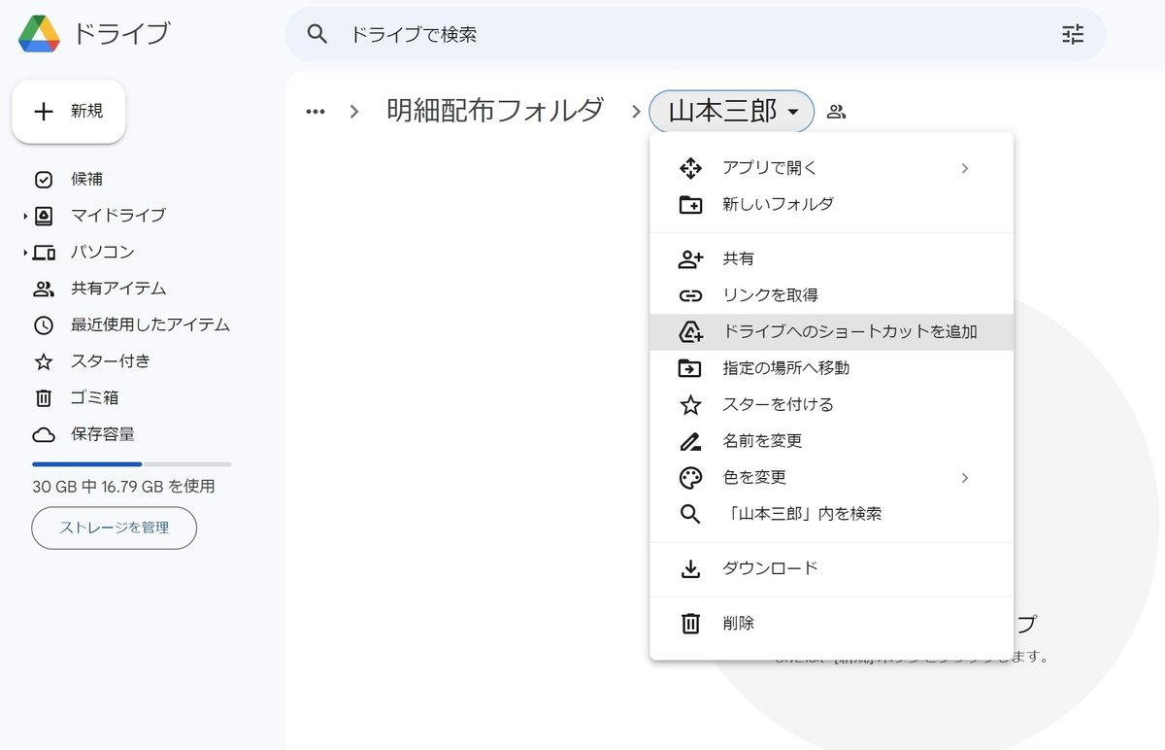The width and height of the screenshot is (1165, 750).
Task: Choose 指定の場所へ移動 menu entry
Action: point(831,368)
